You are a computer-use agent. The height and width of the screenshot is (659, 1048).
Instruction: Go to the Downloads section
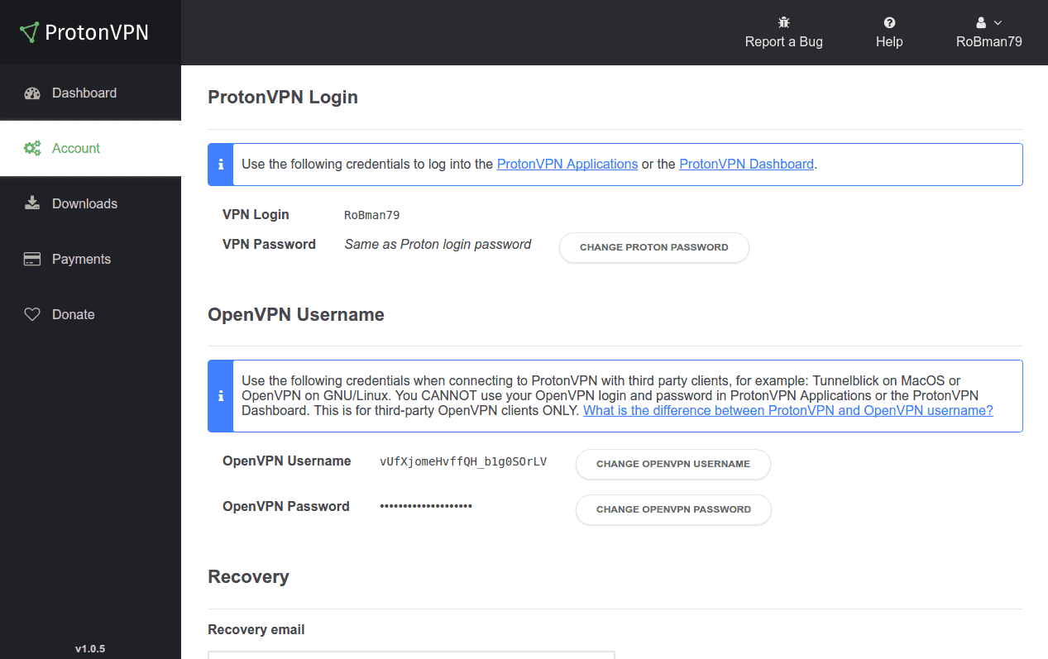pyautogui.click(x=90, y=203)
